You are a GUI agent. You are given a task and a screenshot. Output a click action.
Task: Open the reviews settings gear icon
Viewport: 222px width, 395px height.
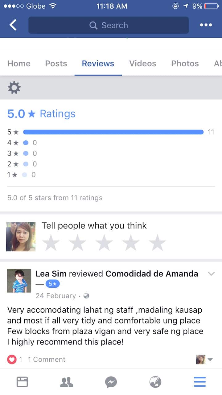(x=14, y=88)
